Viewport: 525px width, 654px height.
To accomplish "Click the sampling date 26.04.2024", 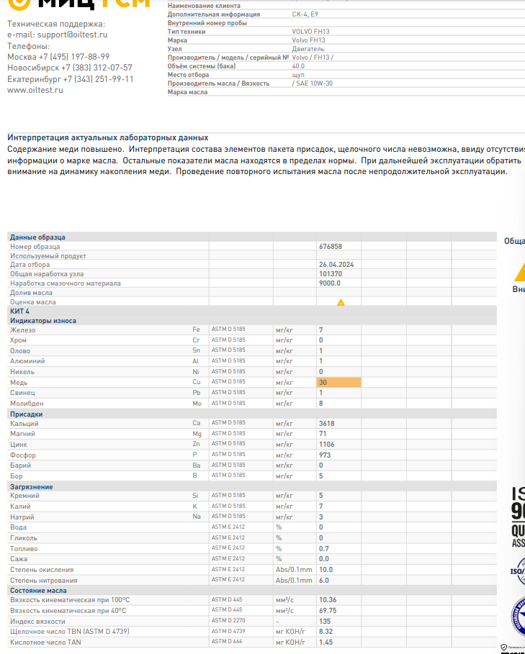I will click(x=336, y=265).
